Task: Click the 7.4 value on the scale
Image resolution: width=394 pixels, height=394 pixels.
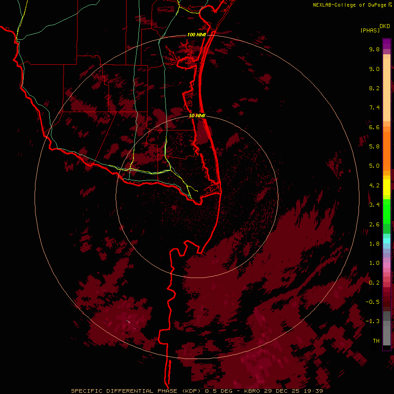Action: [374, 108]
